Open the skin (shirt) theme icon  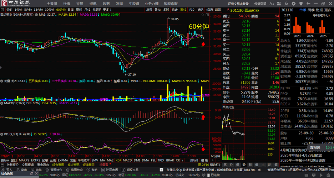coord(301,4)
